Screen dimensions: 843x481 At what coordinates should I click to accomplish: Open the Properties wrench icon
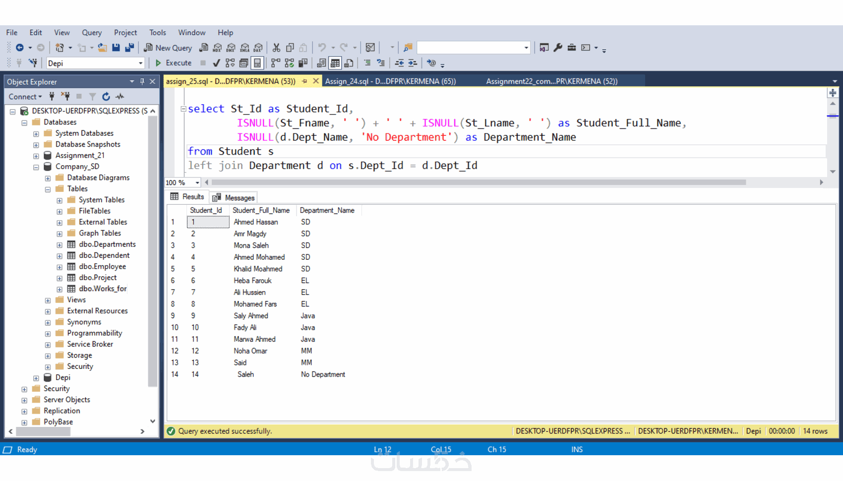tap(558, 48)
